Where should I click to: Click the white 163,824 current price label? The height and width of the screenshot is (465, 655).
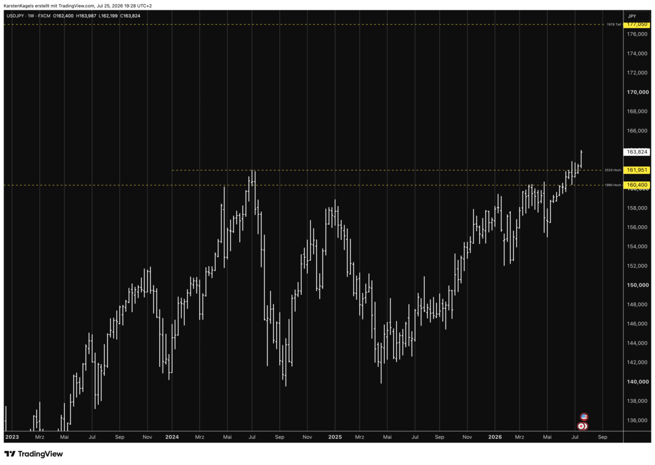637,152
